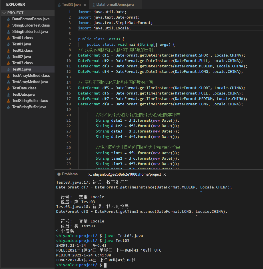263x269 pixels.
Task: Click the Java icon on the DataFormatDemo.java tab
Action: (94, 5)
